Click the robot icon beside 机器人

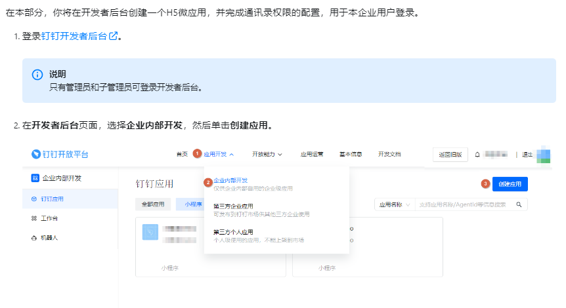[34, 238]
